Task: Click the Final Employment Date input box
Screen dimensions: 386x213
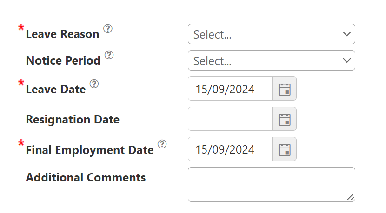Action: 230,149
